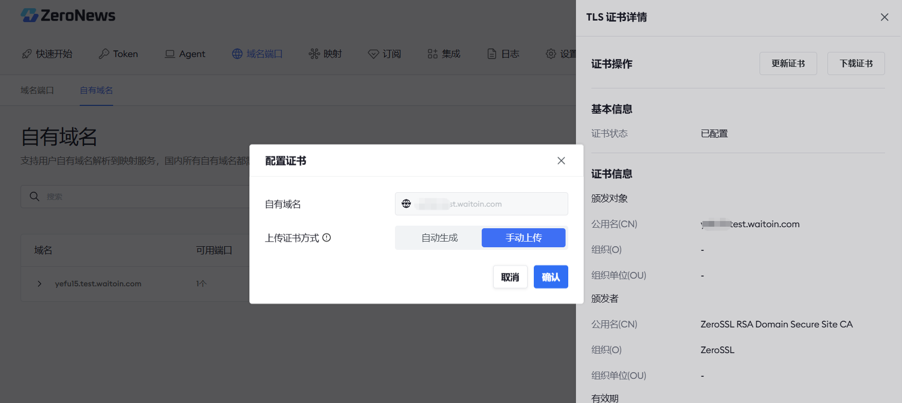Click the 域名端口 globe icon
902x403 pixels.
tap(237, 54)
